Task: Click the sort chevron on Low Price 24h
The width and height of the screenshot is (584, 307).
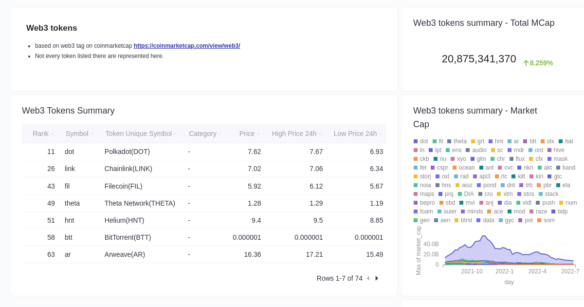Action: (381, 134)
